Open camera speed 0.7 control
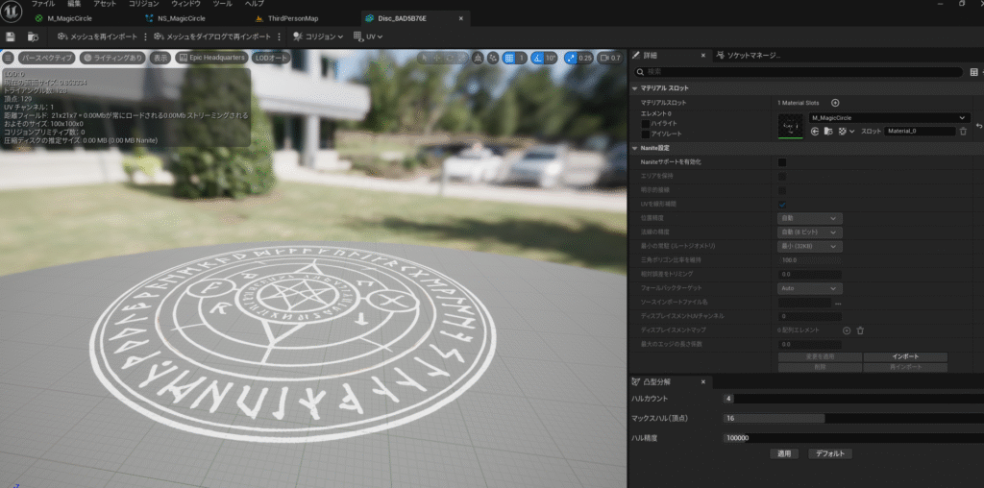The height and width of the screenshot is (488, 984). [x=610, y=58]
